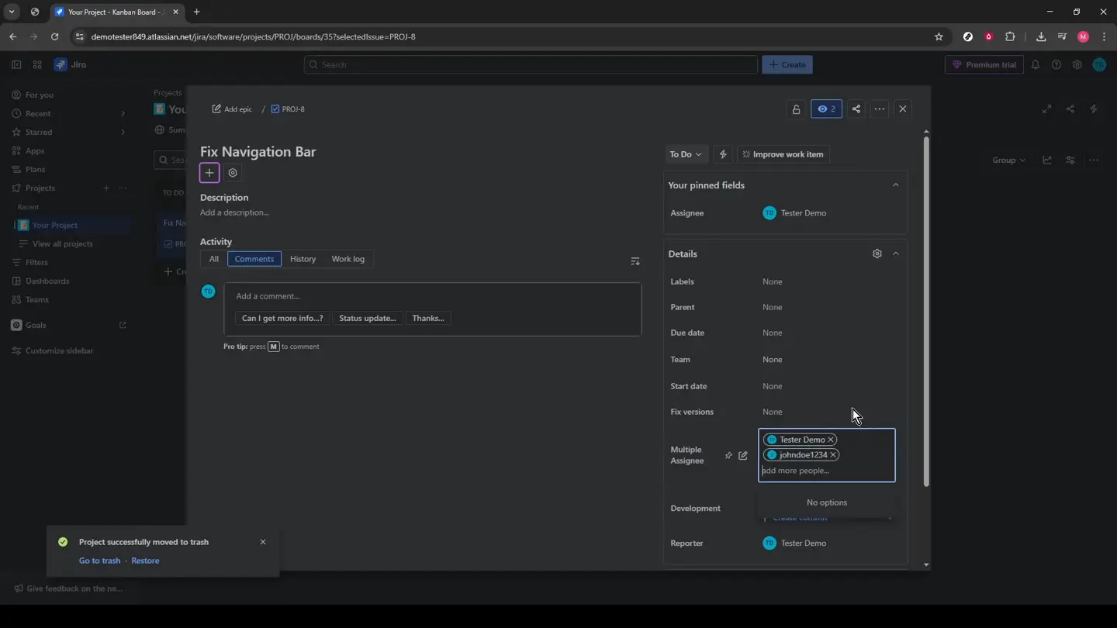Click the Restore link in notification
Screen dimensions: 1117x628
[x=145, y=561]
